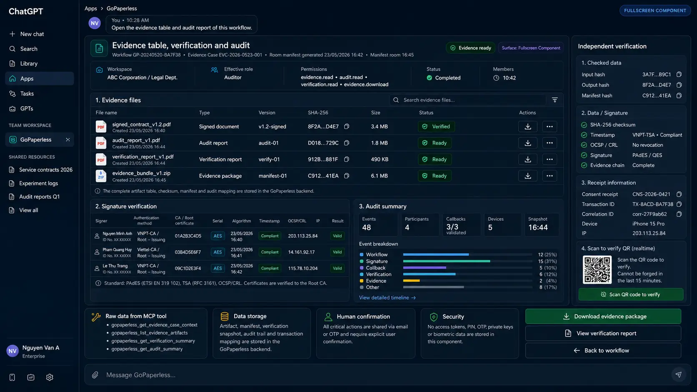The image size is (697, 392).
Task: Open Audit reports Q1 resource
Action: [35, 197]
